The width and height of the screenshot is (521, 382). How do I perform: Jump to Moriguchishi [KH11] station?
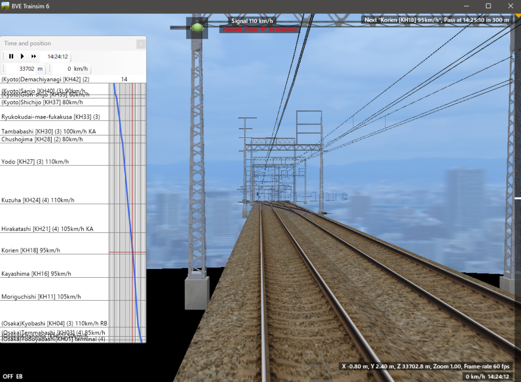click(41, 297)
